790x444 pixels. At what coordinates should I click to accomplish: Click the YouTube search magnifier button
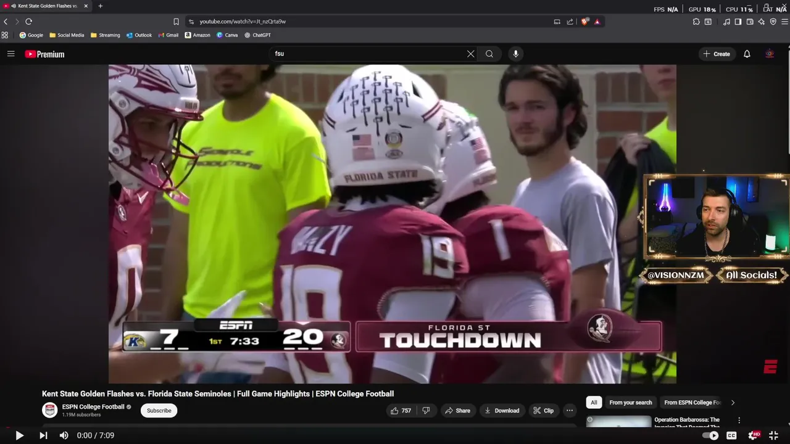[489, 54]
